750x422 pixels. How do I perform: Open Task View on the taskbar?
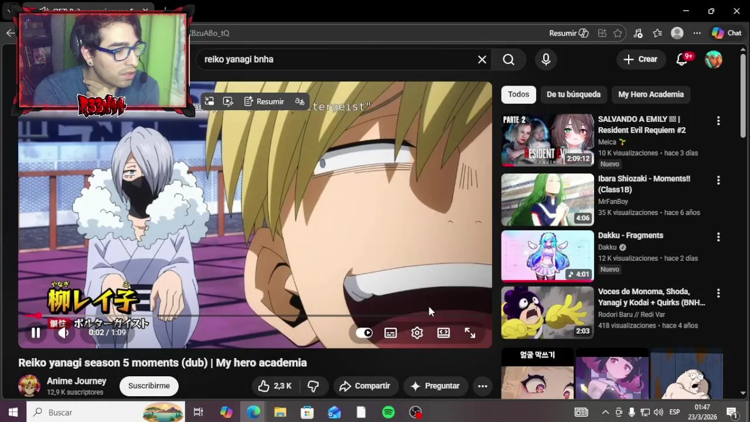198,413
